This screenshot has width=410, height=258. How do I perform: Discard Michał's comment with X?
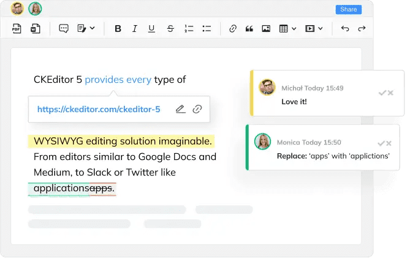point(390,93)
